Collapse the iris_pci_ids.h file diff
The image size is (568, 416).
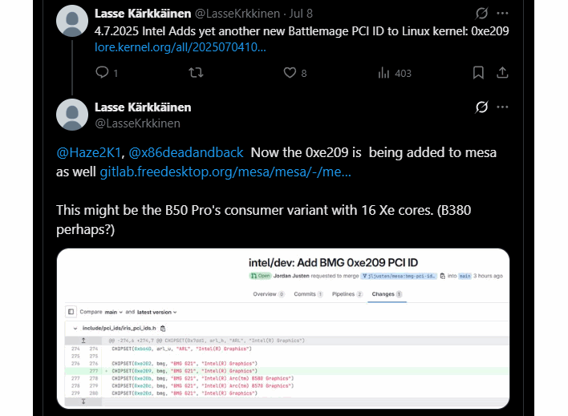[x=75, y=329]
